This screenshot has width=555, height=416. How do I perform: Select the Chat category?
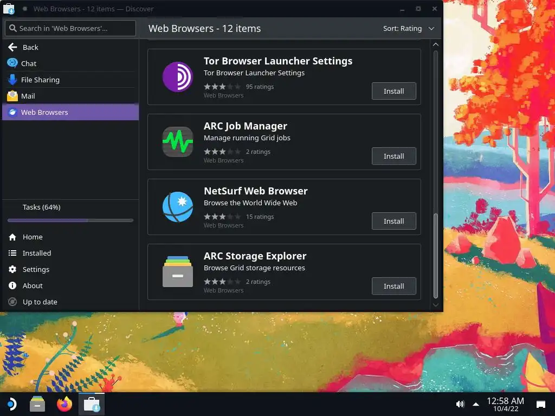click(x=70, y=63)
